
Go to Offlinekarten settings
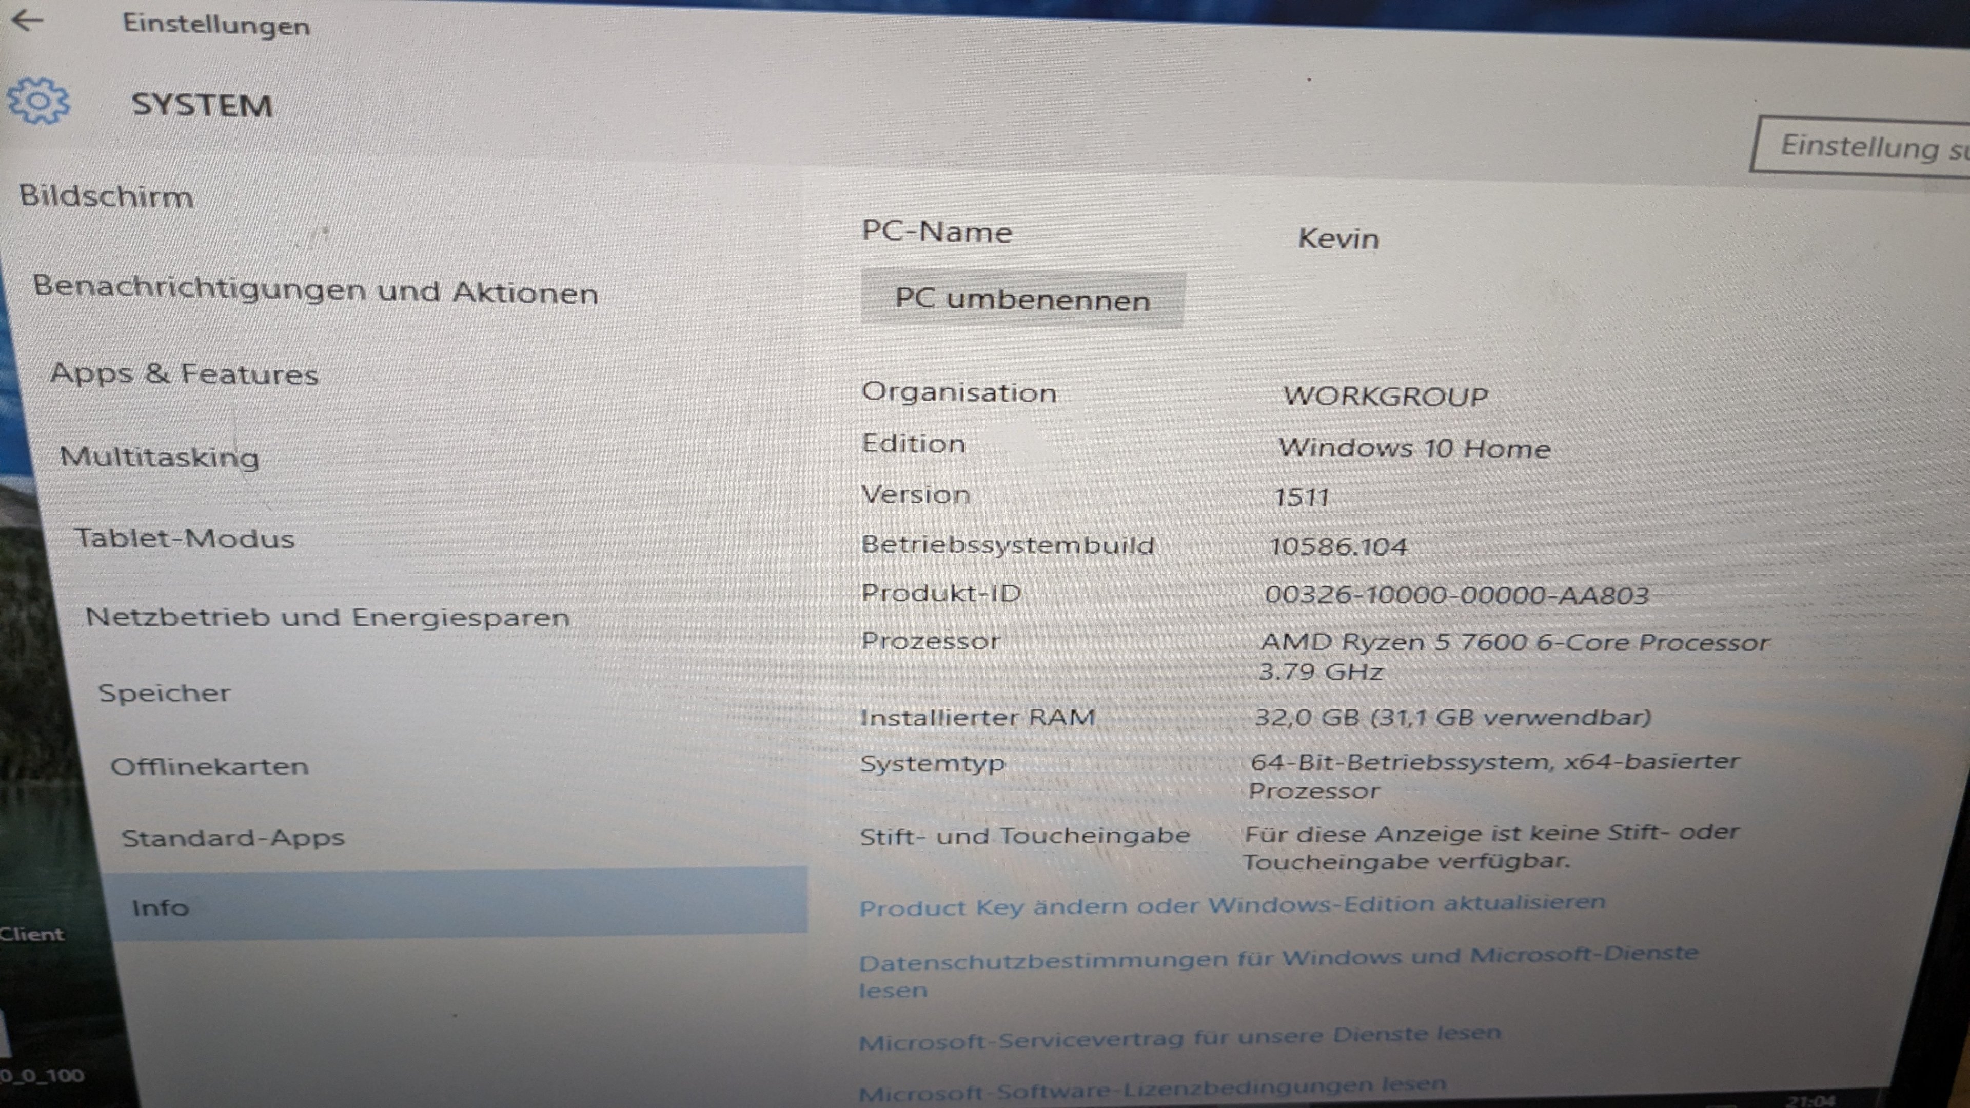tap(209, 765)
